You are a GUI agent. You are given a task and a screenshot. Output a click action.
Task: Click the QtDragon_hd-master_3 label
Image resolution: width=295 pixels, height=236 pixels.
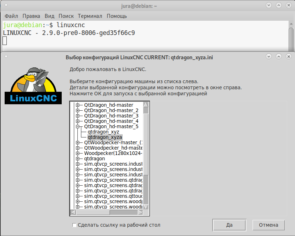111,116
